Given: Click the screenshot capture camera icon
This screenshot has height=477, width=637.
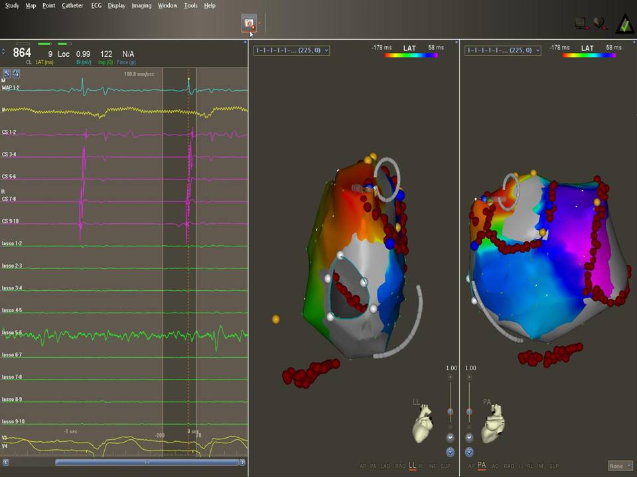Looking at the screenshot, I should click(249, 23).
